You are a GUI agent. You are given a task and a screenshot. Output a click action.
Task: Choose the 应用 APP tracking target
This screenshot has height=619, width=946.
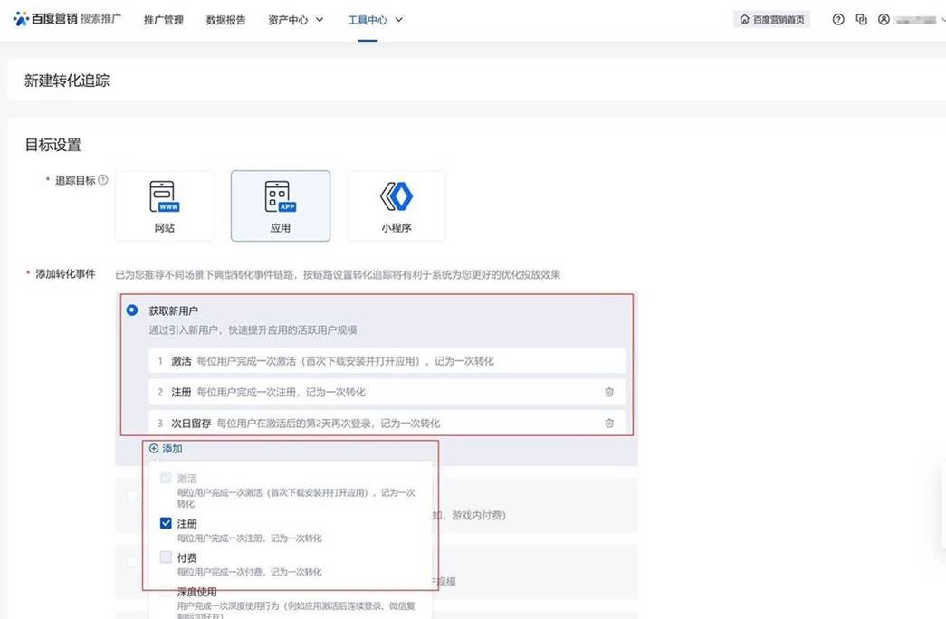(280, 205)
